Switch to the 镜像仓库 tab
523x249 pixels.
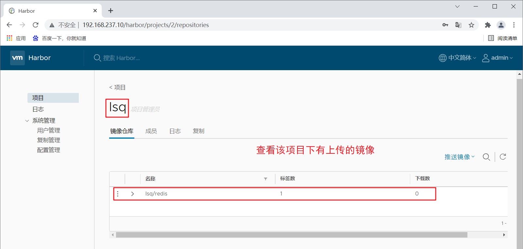122,131
